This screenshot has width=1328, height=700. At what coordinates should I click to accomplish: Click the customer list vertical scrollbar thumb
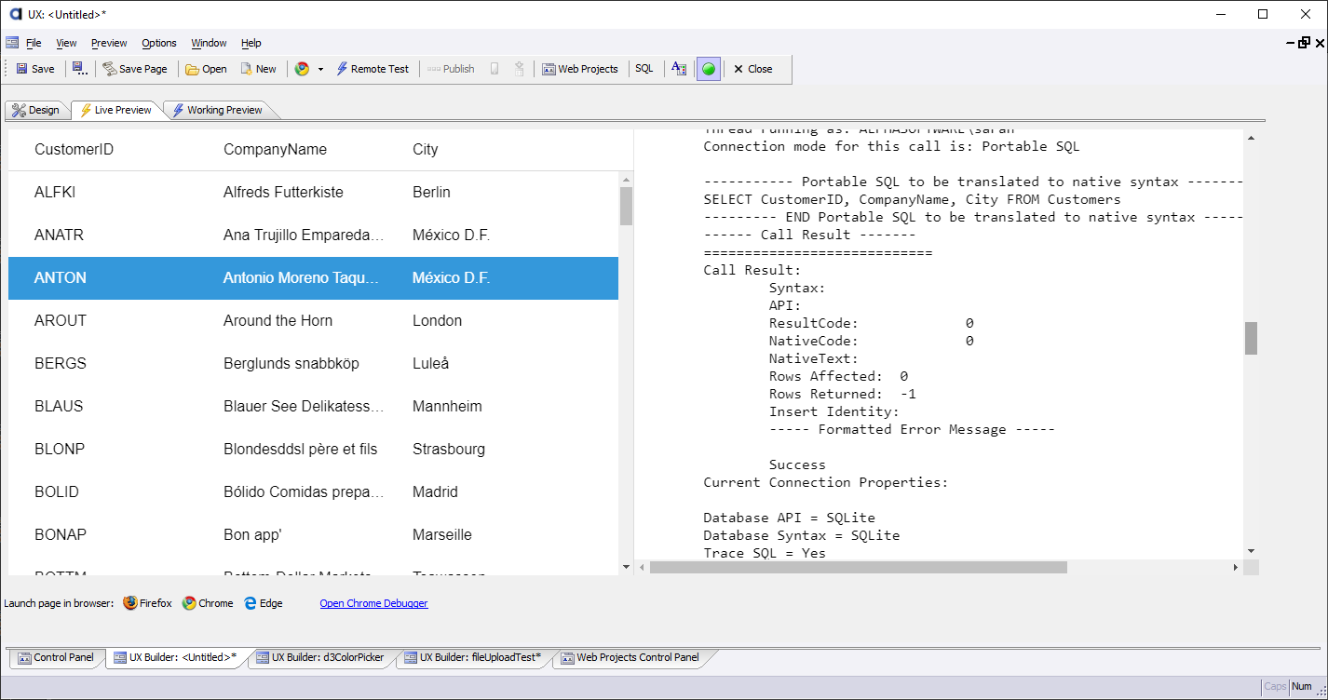click(x=626, y=207)
